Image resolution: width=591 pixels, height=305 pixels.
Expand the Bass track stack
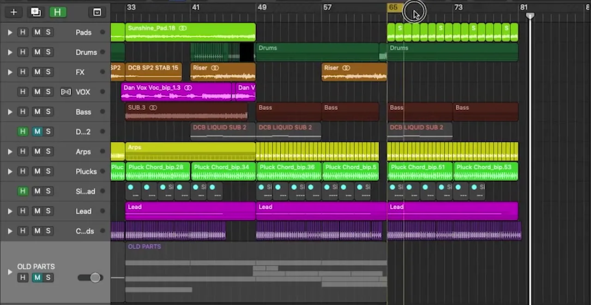(x=10, y=111)
